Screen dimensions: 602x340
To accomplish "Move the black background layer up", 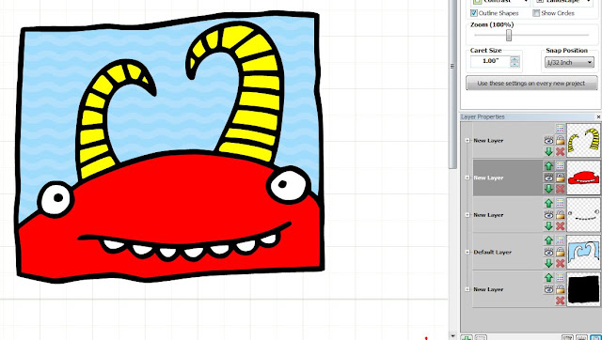I will point(548,277).
